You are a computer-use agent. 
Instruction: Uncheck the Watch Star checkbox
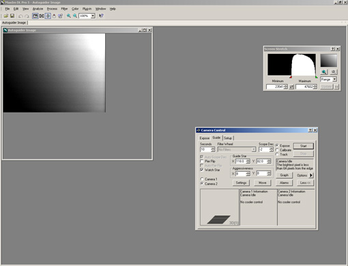(201, 170)
